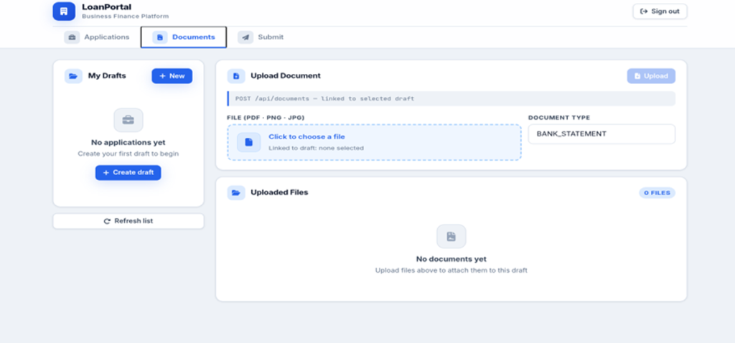Image resolution: width=735 pixels, height=343 pixels.
Task: Click the Business Finance Platform subtitle
Action: tap(125, 17)
